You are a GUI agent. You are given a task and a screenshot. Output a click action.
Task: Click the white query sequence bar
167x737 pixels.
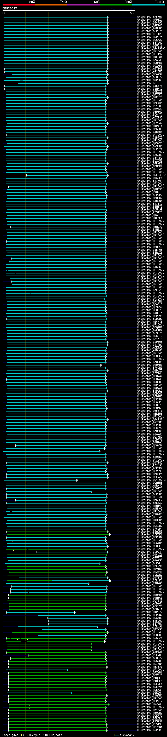point(69,11)
